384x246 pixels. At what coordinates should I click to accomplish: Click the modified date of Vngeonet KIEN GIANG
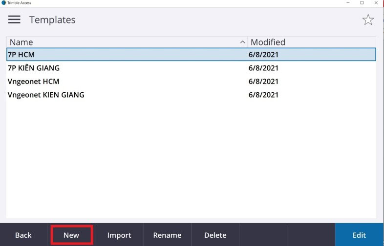tap(263, 95)
